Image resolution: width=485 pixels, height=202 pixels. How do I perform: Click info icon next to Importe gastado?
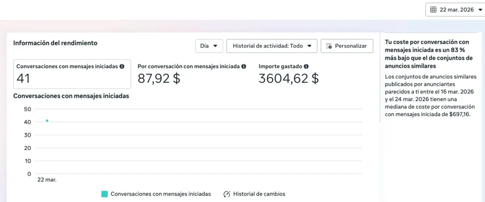pos(306,66)
